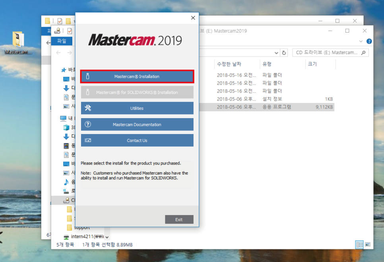Start Mastercam® Installation
Viewport: 384px width, 262px height.
(137, 76)
